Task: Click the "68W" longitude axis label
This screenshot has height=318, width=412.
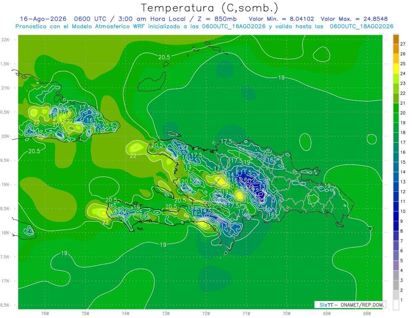Action: (367, 313)
